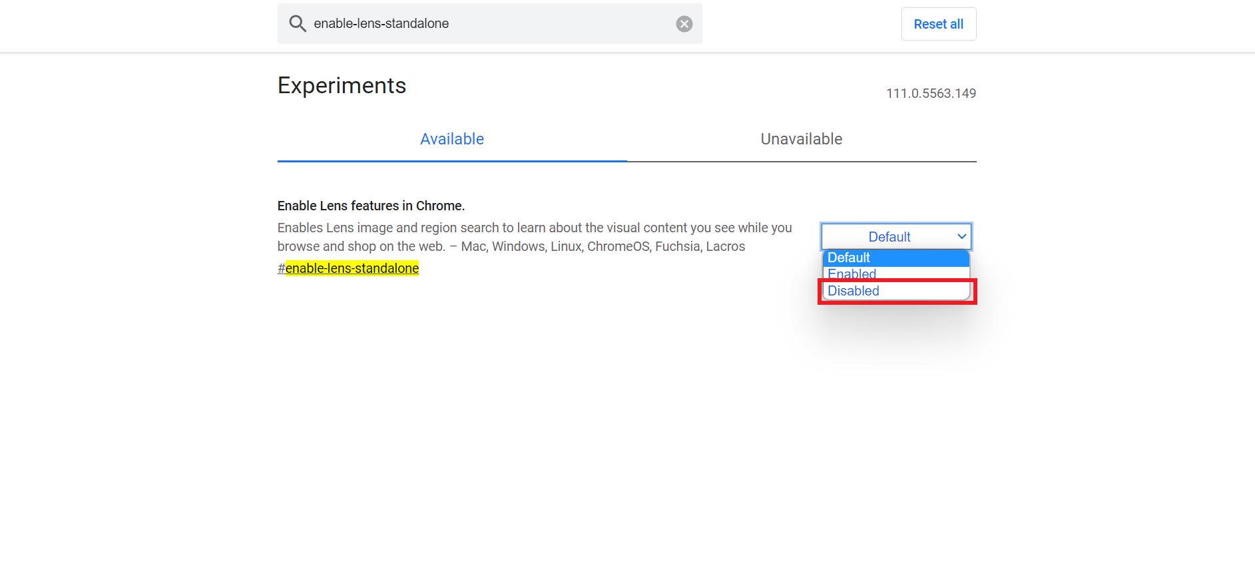Select Disabled option in dropdown list
The width and height of the screenshot is (1255, 563).
(x=896, y=291)
